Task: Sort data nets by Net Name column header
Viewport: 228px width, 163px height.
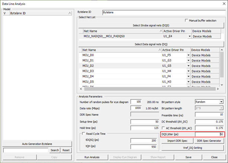Action: [120, 50]
